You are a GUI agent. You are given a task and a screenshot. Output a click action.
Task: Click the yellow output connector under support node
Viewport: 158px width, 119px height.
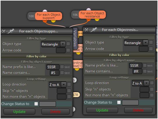click(x=53, y=21)
